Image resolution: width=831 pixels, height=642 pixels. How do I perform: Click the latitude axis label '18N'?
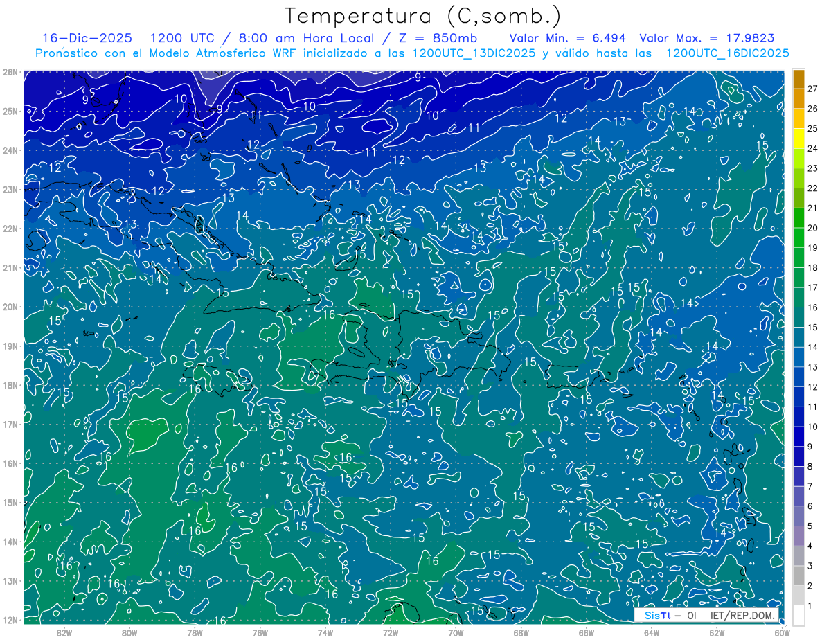click(x=10, y=385)
